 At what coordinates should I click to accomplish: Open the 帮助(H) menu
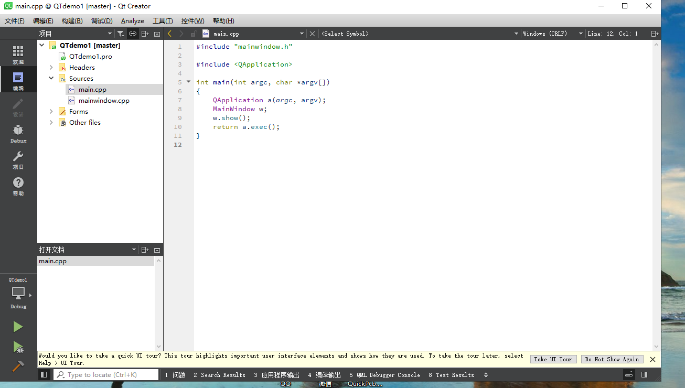click(223, 21)
